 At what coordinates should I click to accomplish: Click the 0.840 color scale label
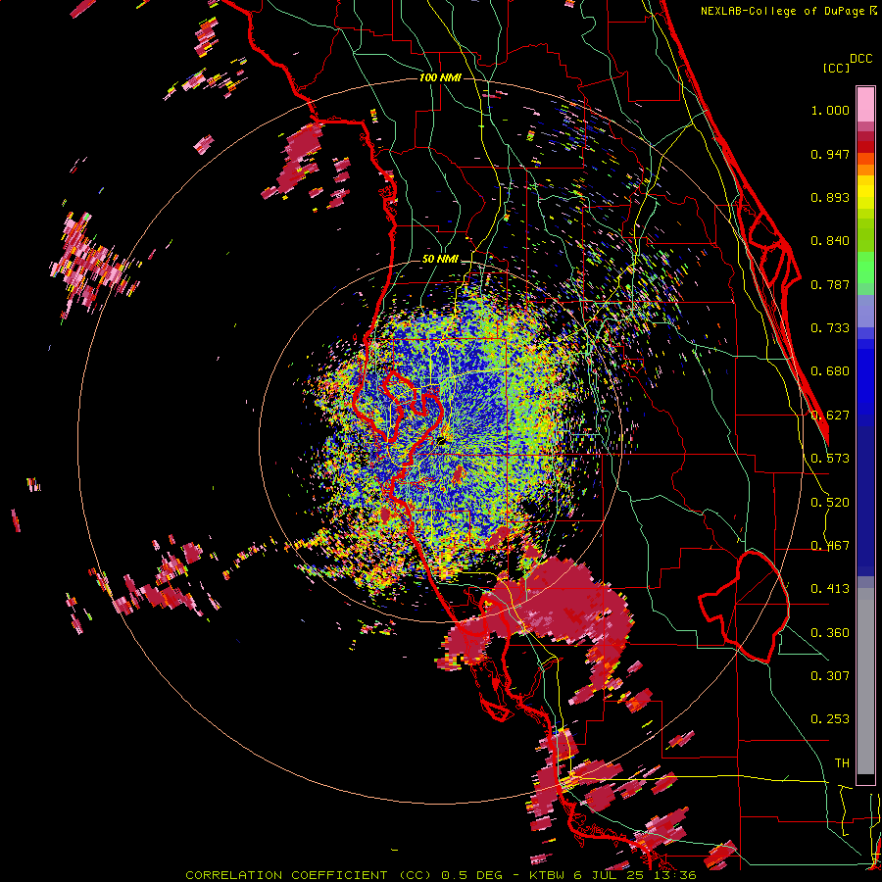pyautogui.click(x=830, y=241)
